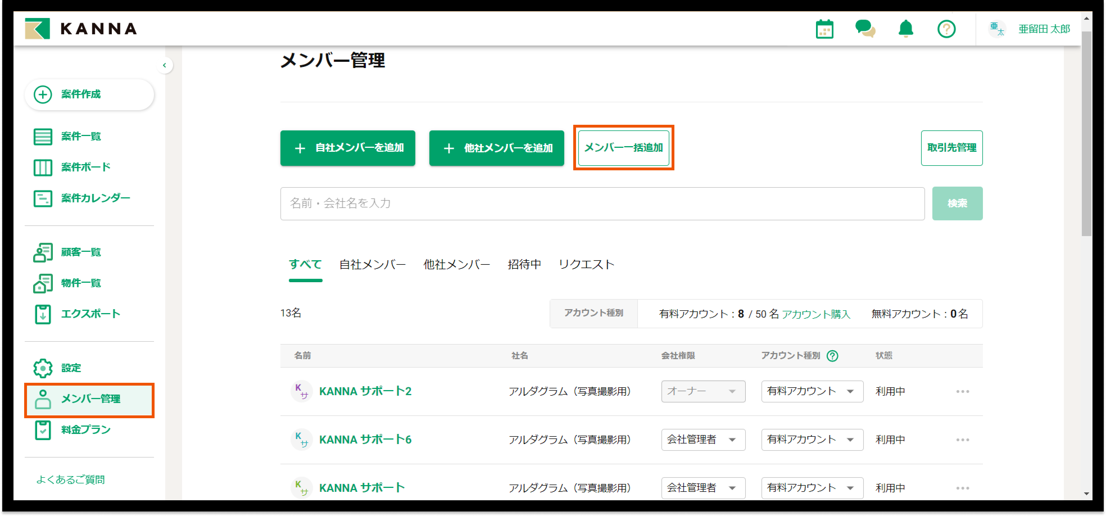
Task: Click the メンバー一括追加 button
Action: pyautogui.click(x=624, y=148)
